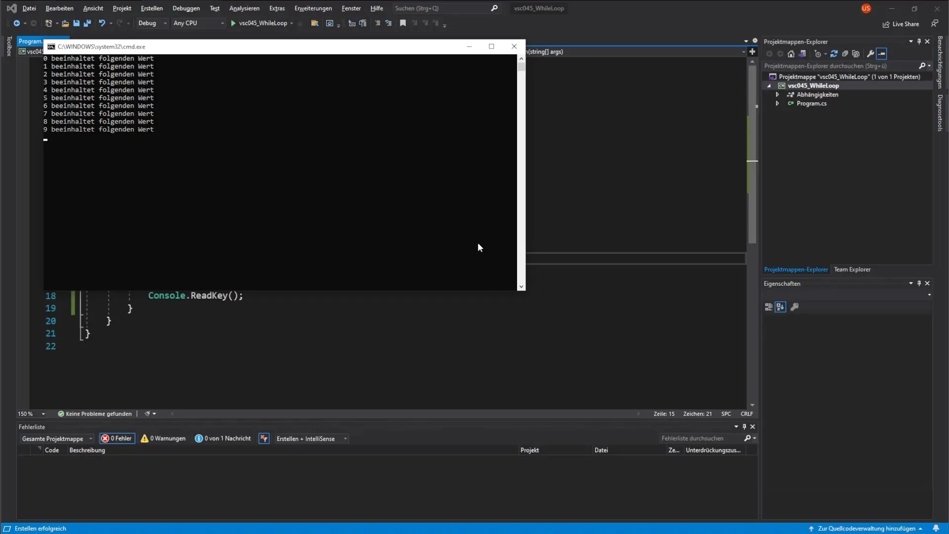Click the pending changes filter clock icon
The image size is (949, 534).
click(x=818, y=54)
